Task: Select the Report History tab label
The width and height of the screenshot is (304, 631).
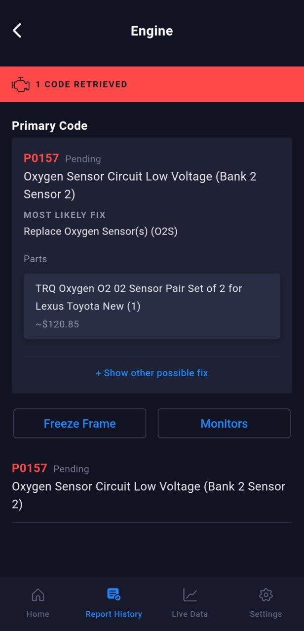Action: [x=114, y=614]
